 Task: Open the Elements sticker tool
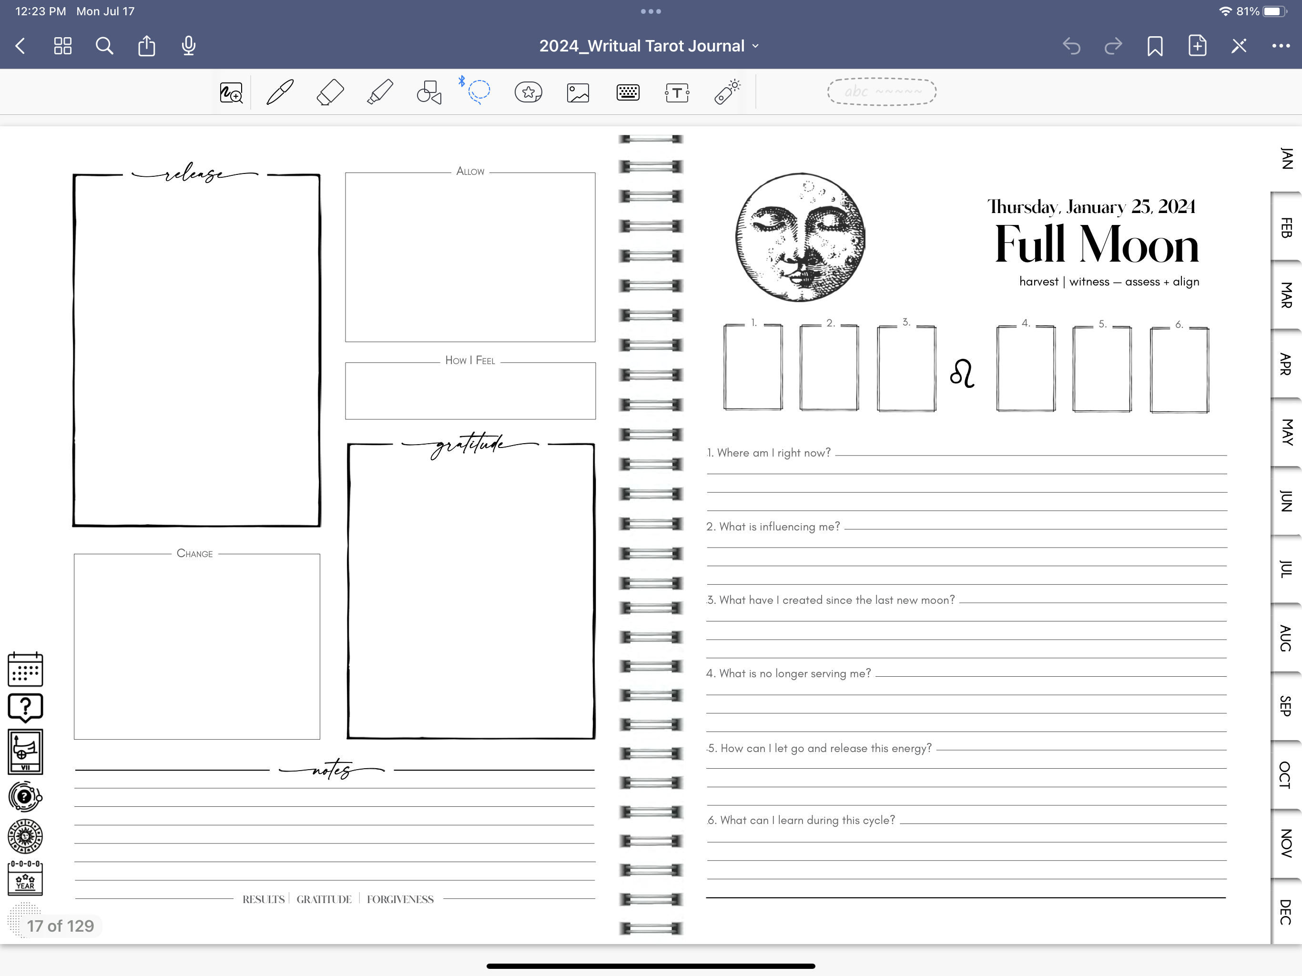tap(528, 92)
